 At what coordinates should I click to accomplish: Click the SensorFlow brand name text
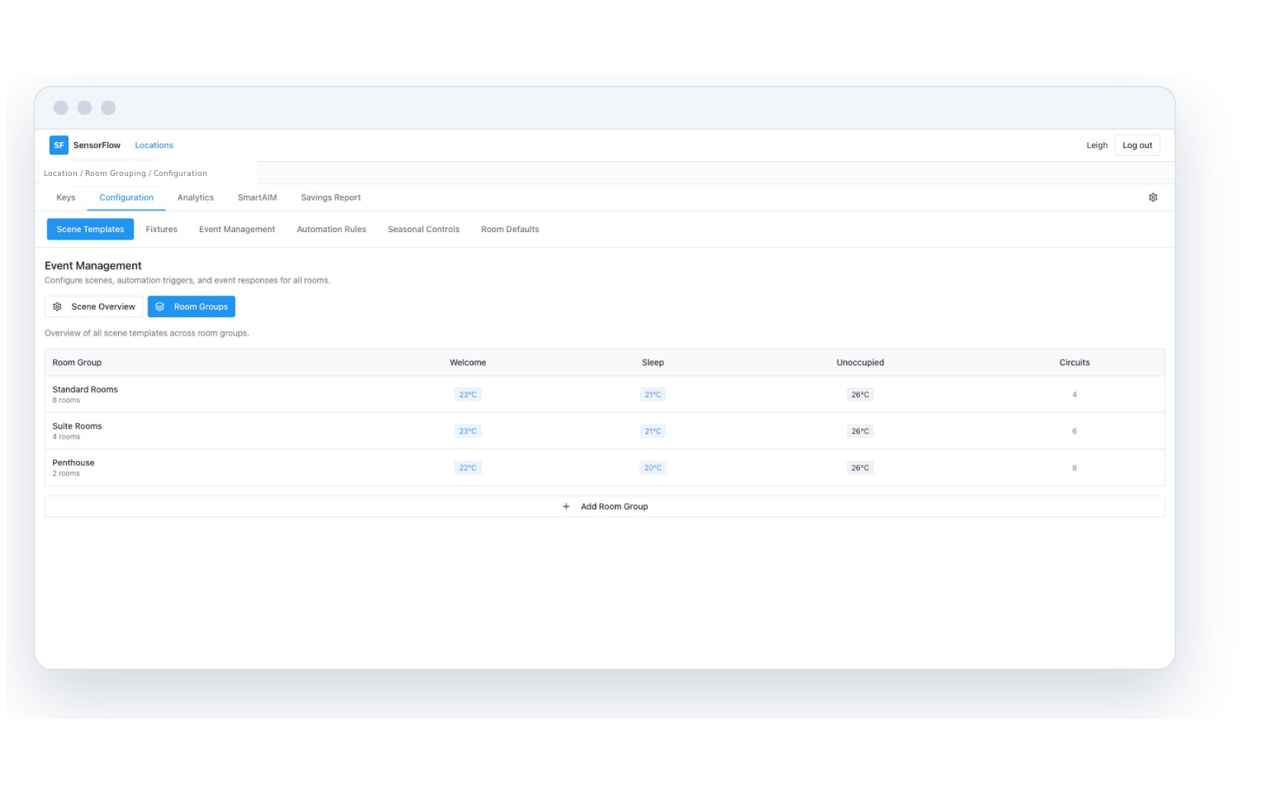click(x=97, y=145)
